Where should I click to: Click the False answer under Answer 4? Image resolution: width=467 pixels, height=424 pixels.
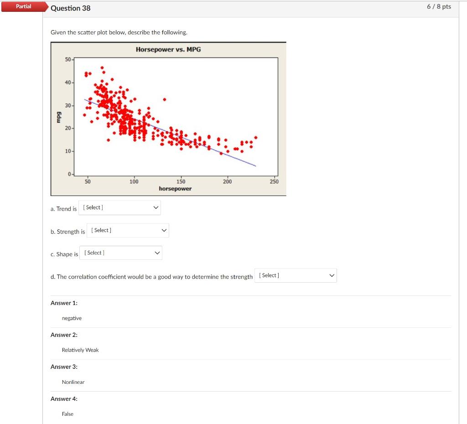click(67, 414)
